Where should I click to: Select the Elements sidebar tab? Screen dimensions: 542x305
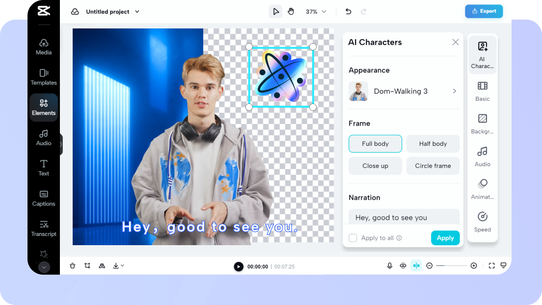pyautogui.click(x=44, y=107)
